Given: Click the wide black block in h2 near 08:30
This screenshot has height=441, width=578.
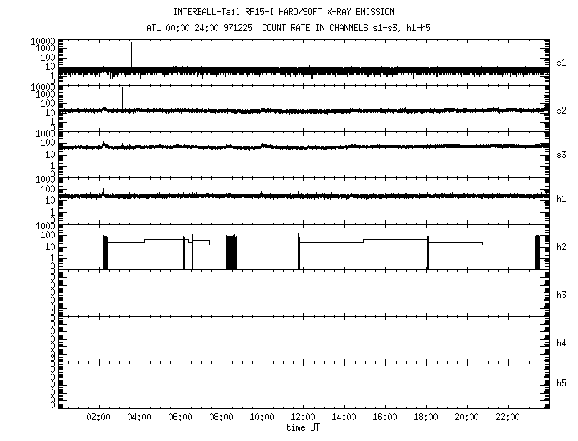Looking at the screenshot, I should pyautogui.click(x=231, y=252).
